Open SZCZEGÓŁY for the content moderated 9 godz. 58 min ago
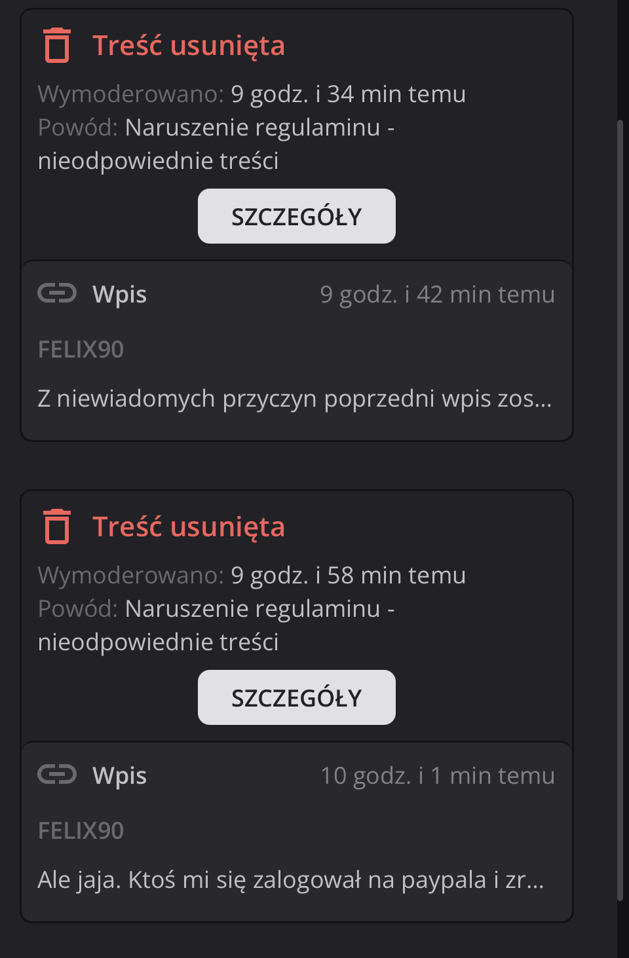 pos(296,697)
